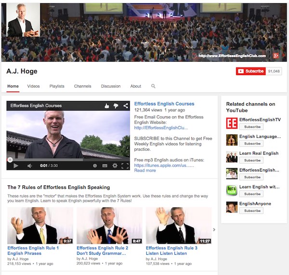Viewport: 289px width, 275px height.
Task: Click by A.J. Hoge under Rule 1
Action: [18, 259]
